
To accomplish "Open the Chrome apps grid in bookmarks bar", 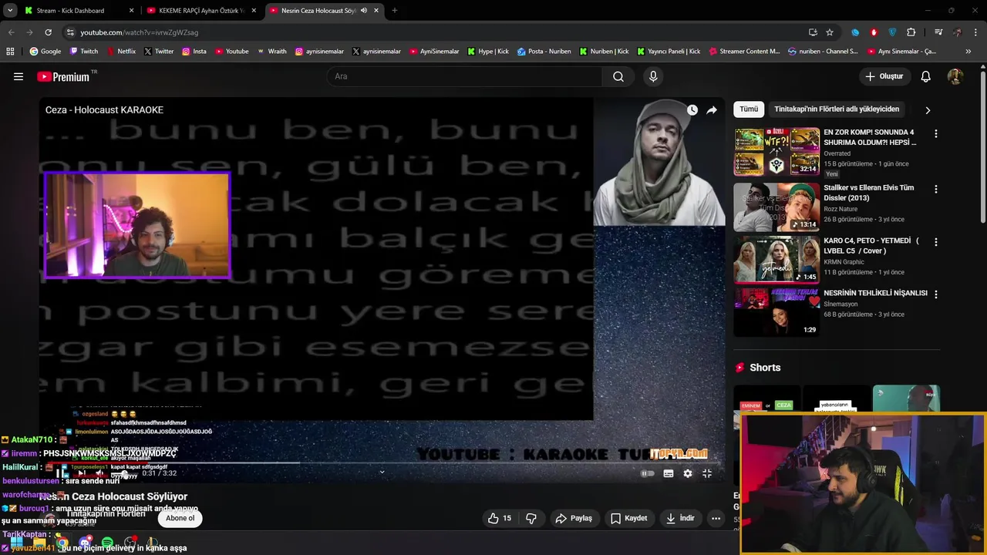I will (10, 52).
